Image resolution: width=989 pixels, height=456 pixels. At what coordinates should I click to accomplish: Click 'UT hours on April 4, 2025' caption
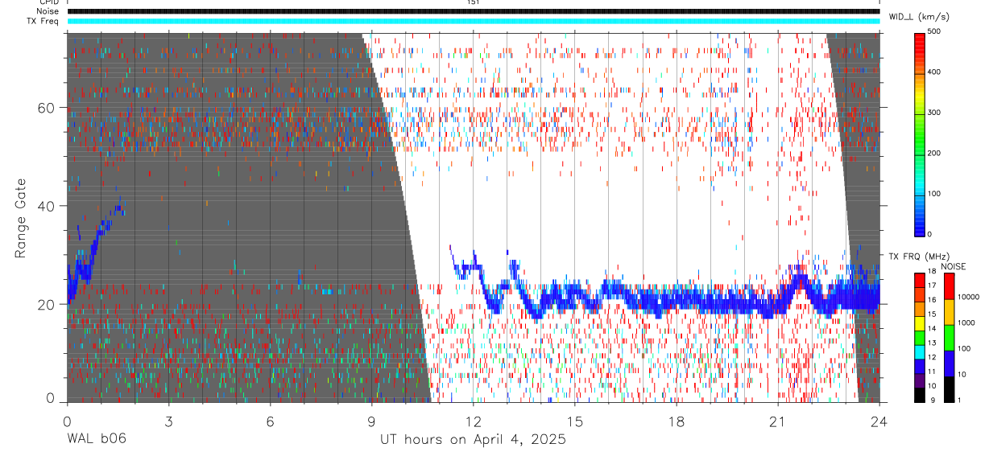(x=474, y=440)
